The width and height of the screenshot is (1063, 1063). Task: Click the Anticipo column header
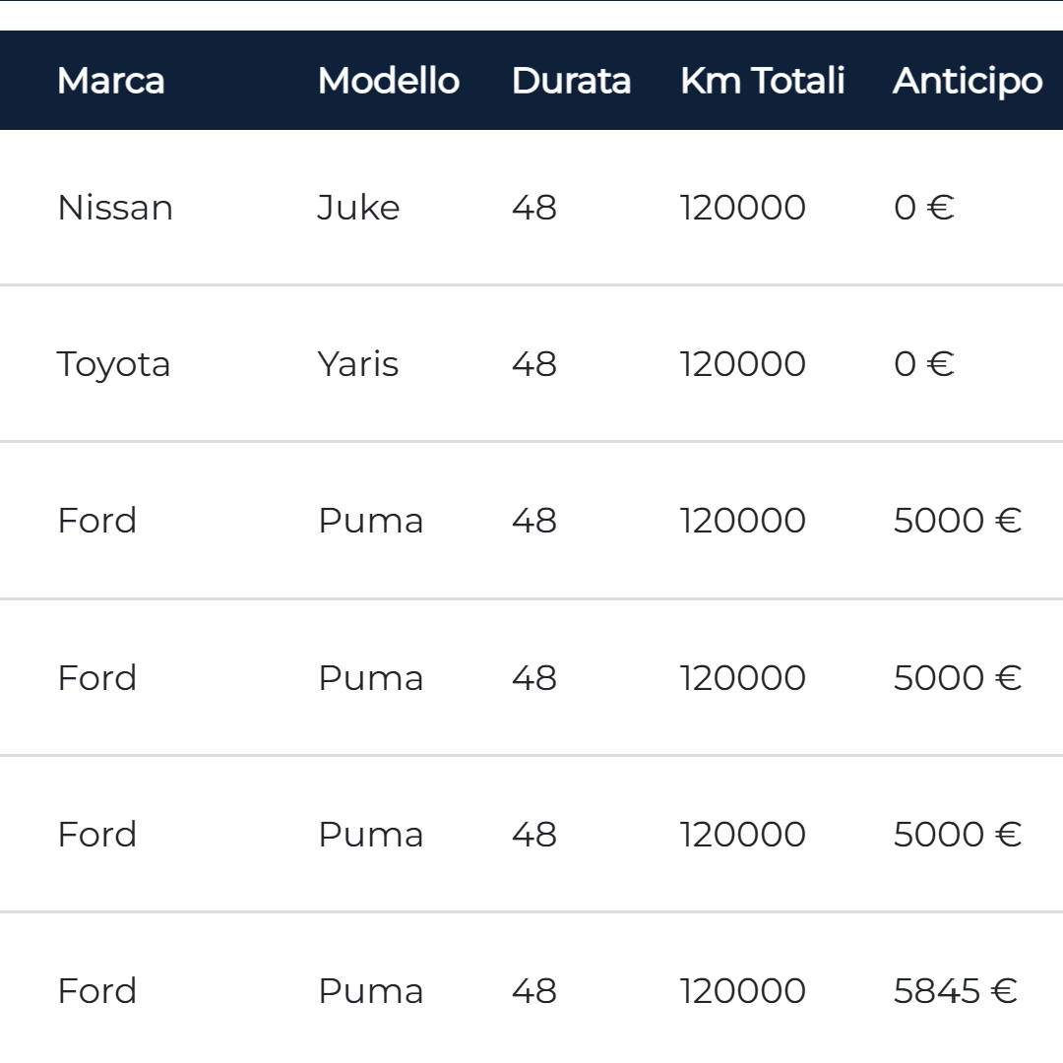[967, 81]
